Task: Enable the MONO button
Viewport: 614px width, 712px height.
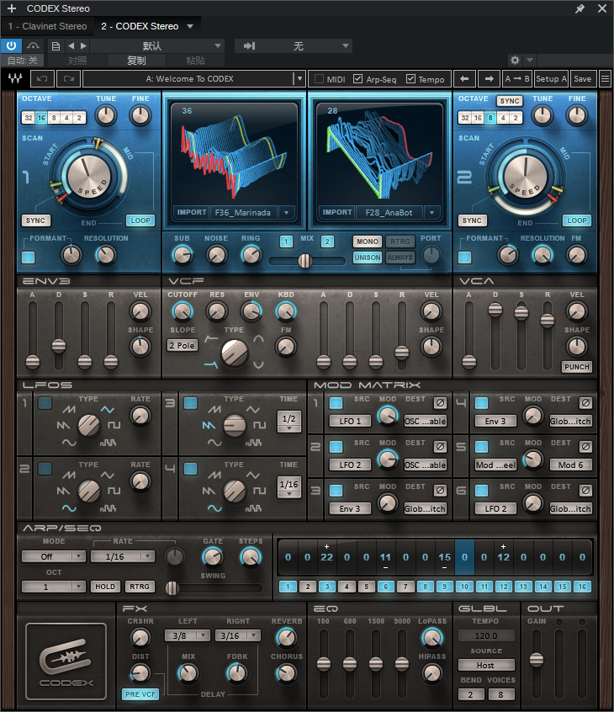Action: coord(367,242)
